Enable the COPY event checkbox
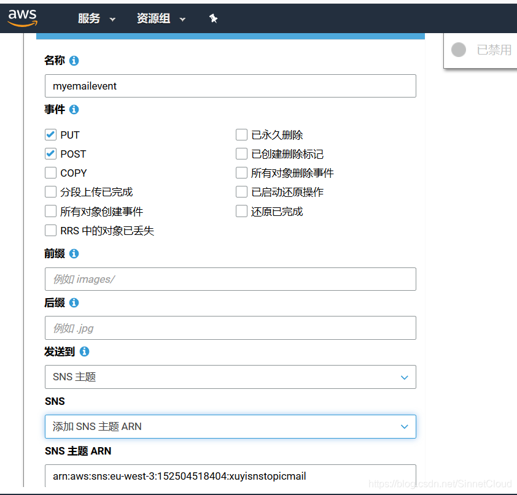 click(50, 172)
